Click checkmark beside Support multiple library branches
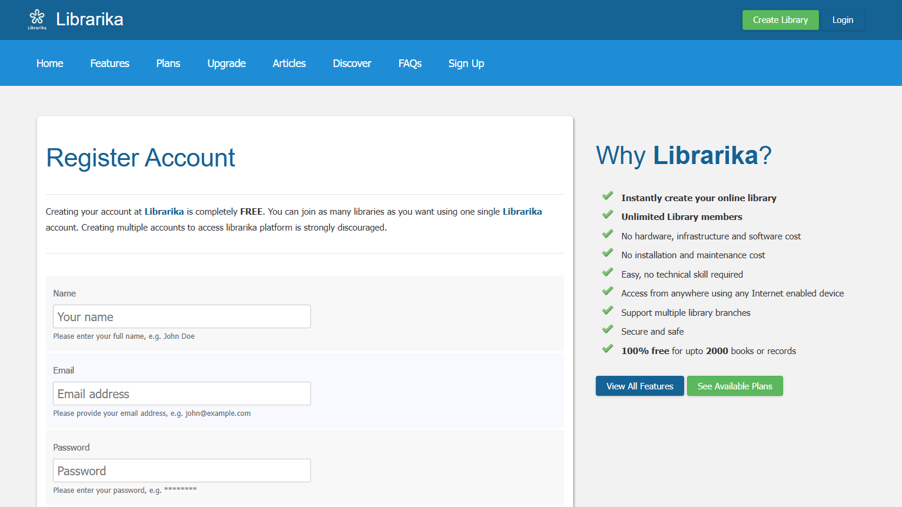The width and height of the screenshot is (902, 507). pyautogui.click(x=608, y=311)
